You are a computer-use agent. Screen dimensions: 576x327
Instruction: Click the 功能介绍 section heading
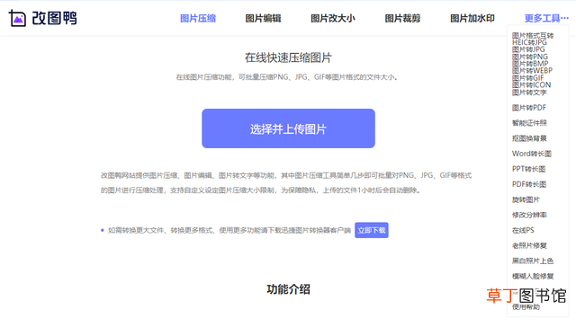(x=288, y=289)
